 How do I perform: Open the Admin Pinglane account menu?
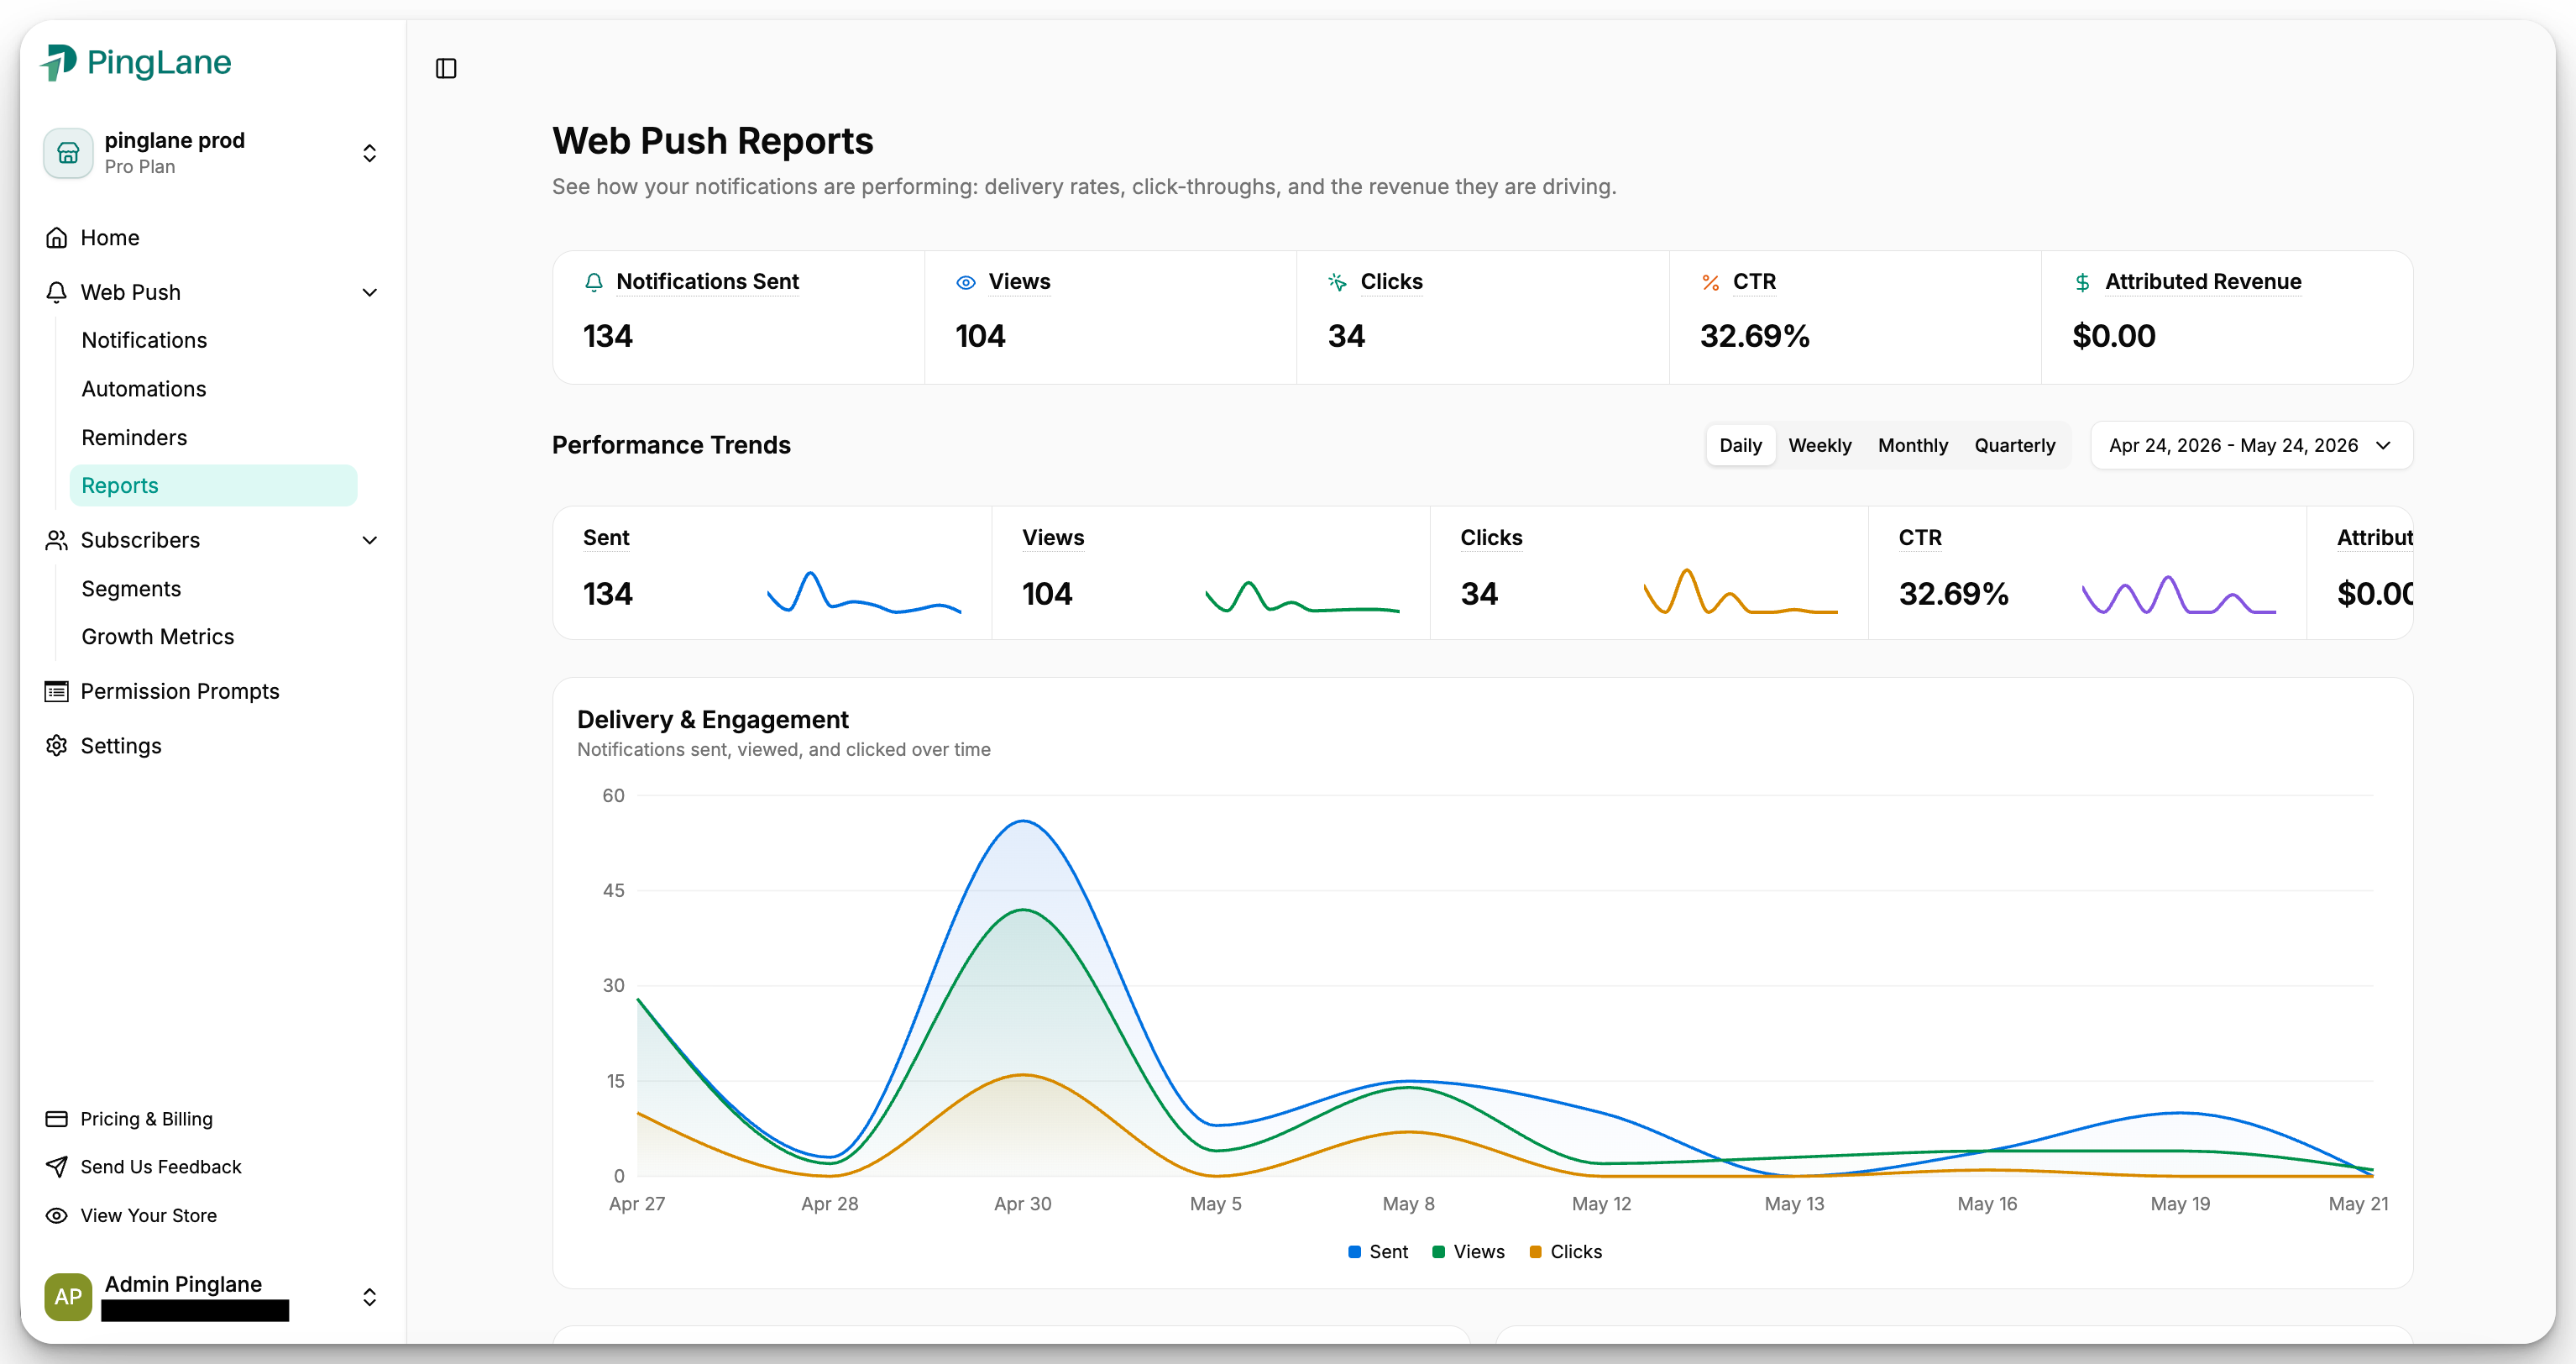coord(212,1297)
